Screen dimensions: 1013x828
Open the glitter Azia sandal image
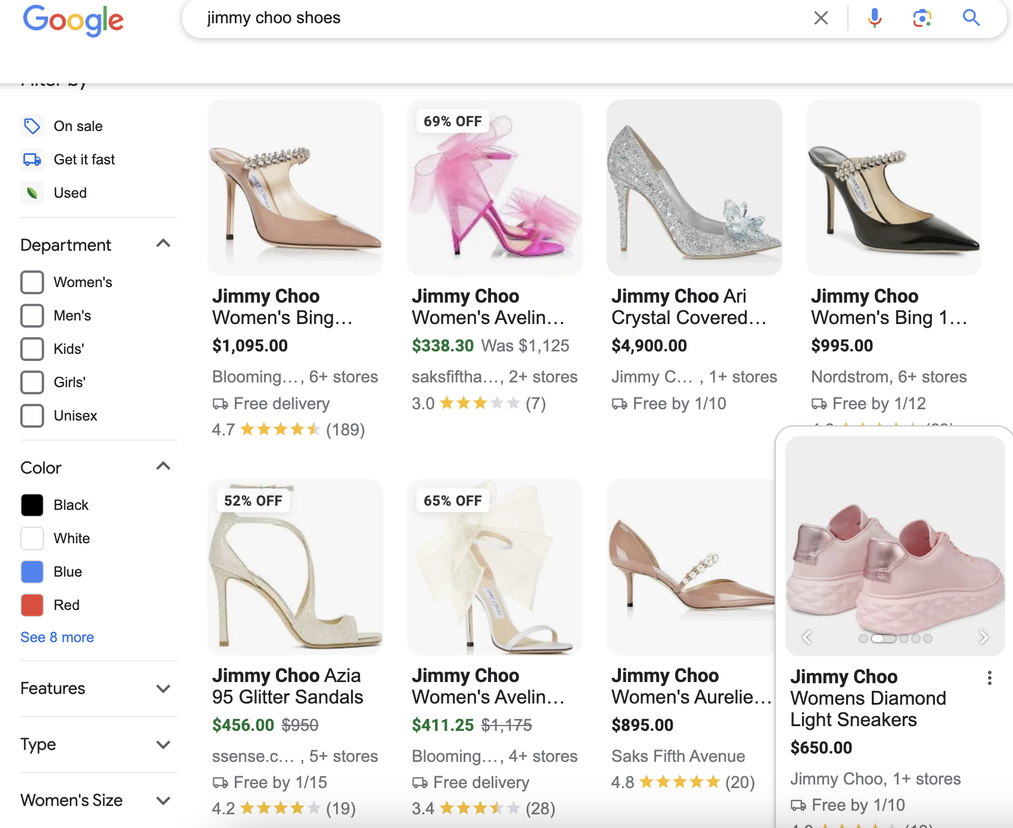(x=295, y=567)
